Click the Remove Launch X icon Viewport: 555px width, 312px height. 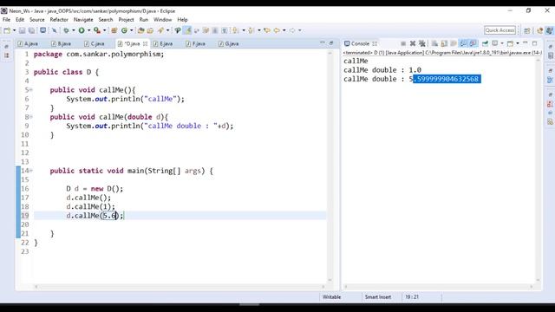pyautogui.click(x=413, y=43)
